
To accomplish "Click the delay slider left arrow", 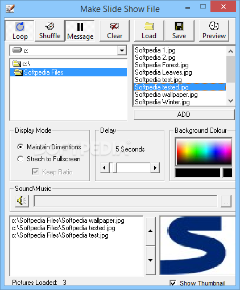I will (x=105, y=168).
